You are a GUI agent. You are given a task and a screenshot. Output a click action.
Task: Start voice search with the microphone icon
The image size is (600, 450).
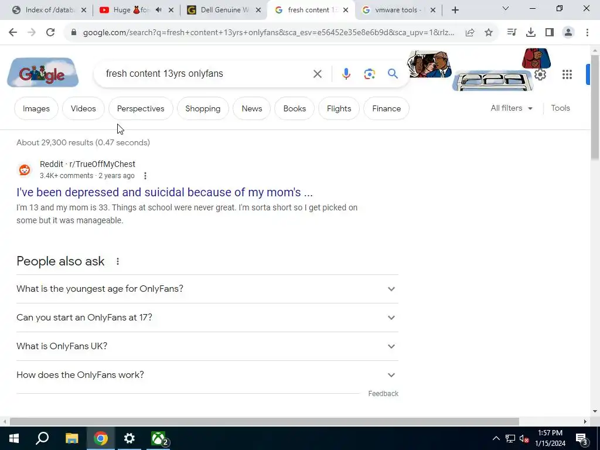click(x=346, y=74)
